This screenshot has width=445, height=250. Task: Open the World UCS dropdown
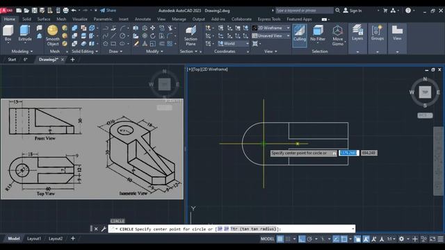234,44
